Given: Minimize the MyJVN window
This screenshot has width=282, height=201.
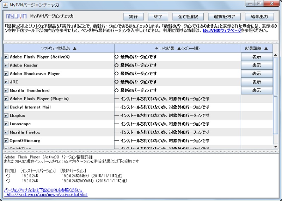Looking at the screenshot, I should coord(250,4).
